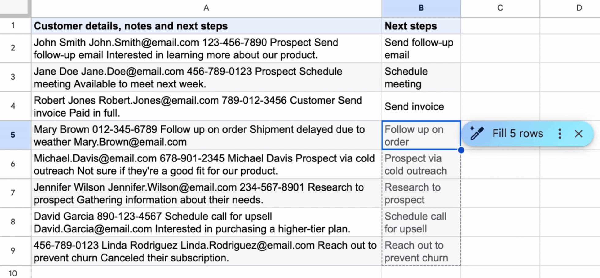Dismiss the Fill 5 rows suggestion
The height and width of the screenshot is (278, 600).
[x=578, y=134]
